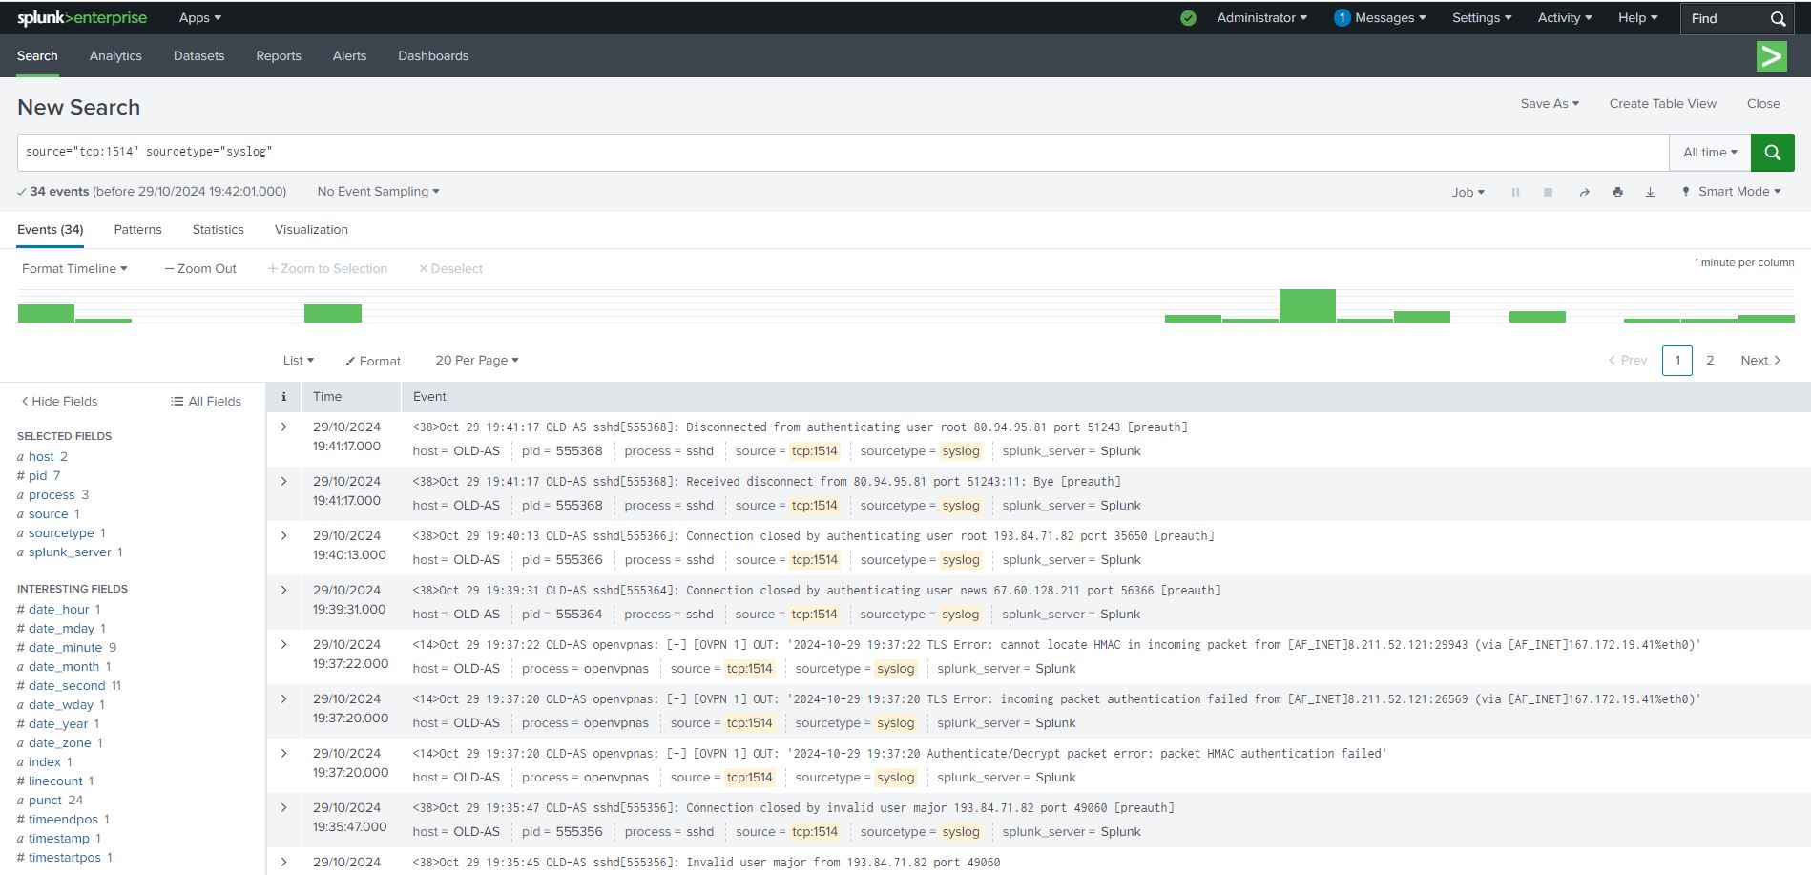Open No Event Sampling dropdown
The image size is (1811, 875).
coord(378,192)
